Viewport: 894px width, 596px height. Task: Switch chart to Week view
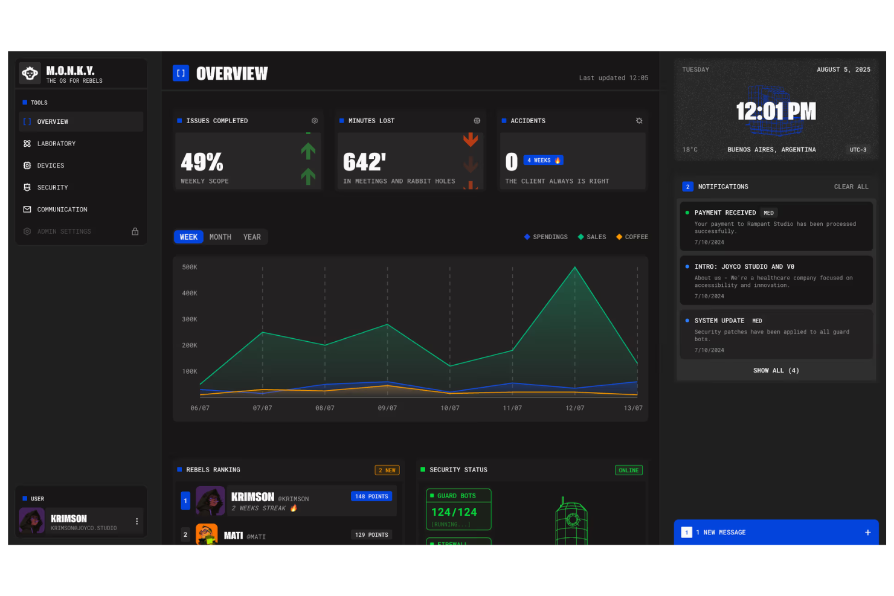(188, 237)
